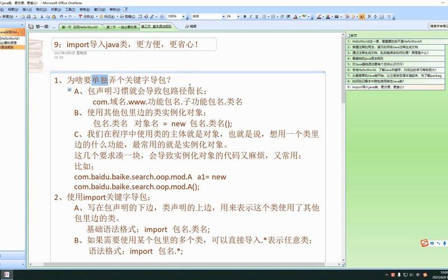The image size is (448, 280).
Task: Select the eraser tool
Action: [353, 16]
